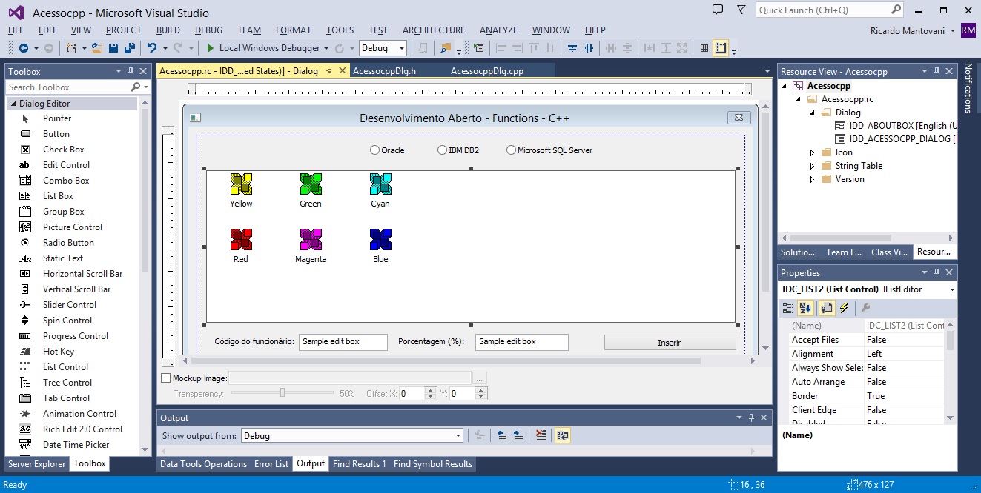Enable the Mockup Image checkbox

(166, 378)
